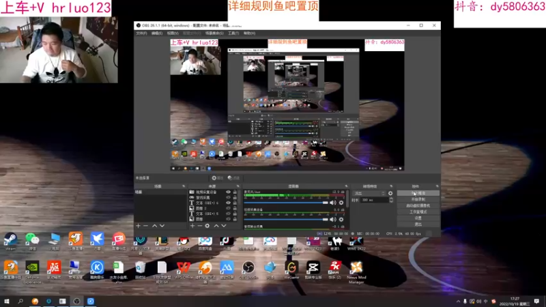The width and height of the screenshot is (546, 307).
Task: Open transition properties gear icon
Action: click(x=390, y=193)
